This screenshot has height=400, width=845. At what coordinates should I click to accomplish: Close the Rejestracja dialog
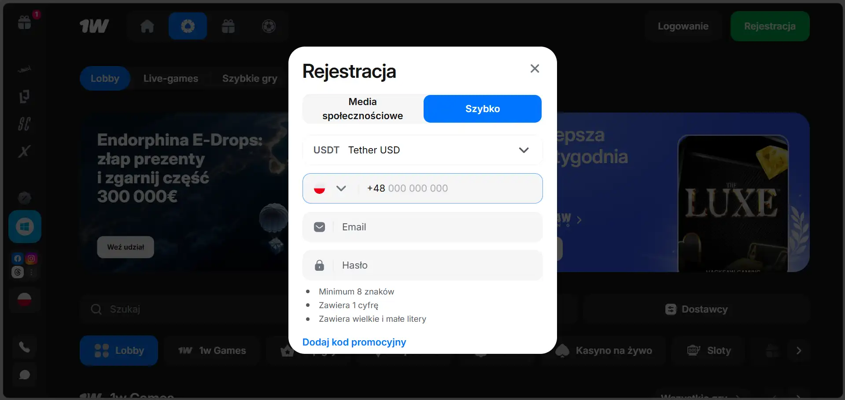click(x=535, y=69)
